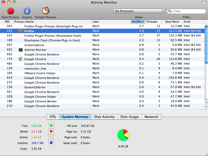Select Google Chrome Renderer with PID 210
This screenshot has height=156, width=208.
pyautogui.click(x=102, y=106)
